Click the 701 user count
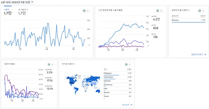The width and height of the screenshot is (209, 109). click(x=130, y=89)
